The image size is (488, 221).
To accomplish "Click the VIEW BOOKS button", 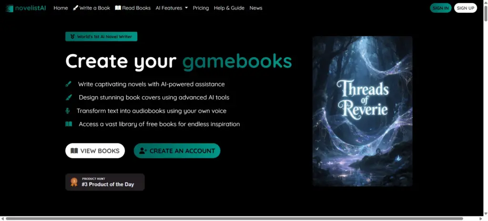I will coord(95,151).
